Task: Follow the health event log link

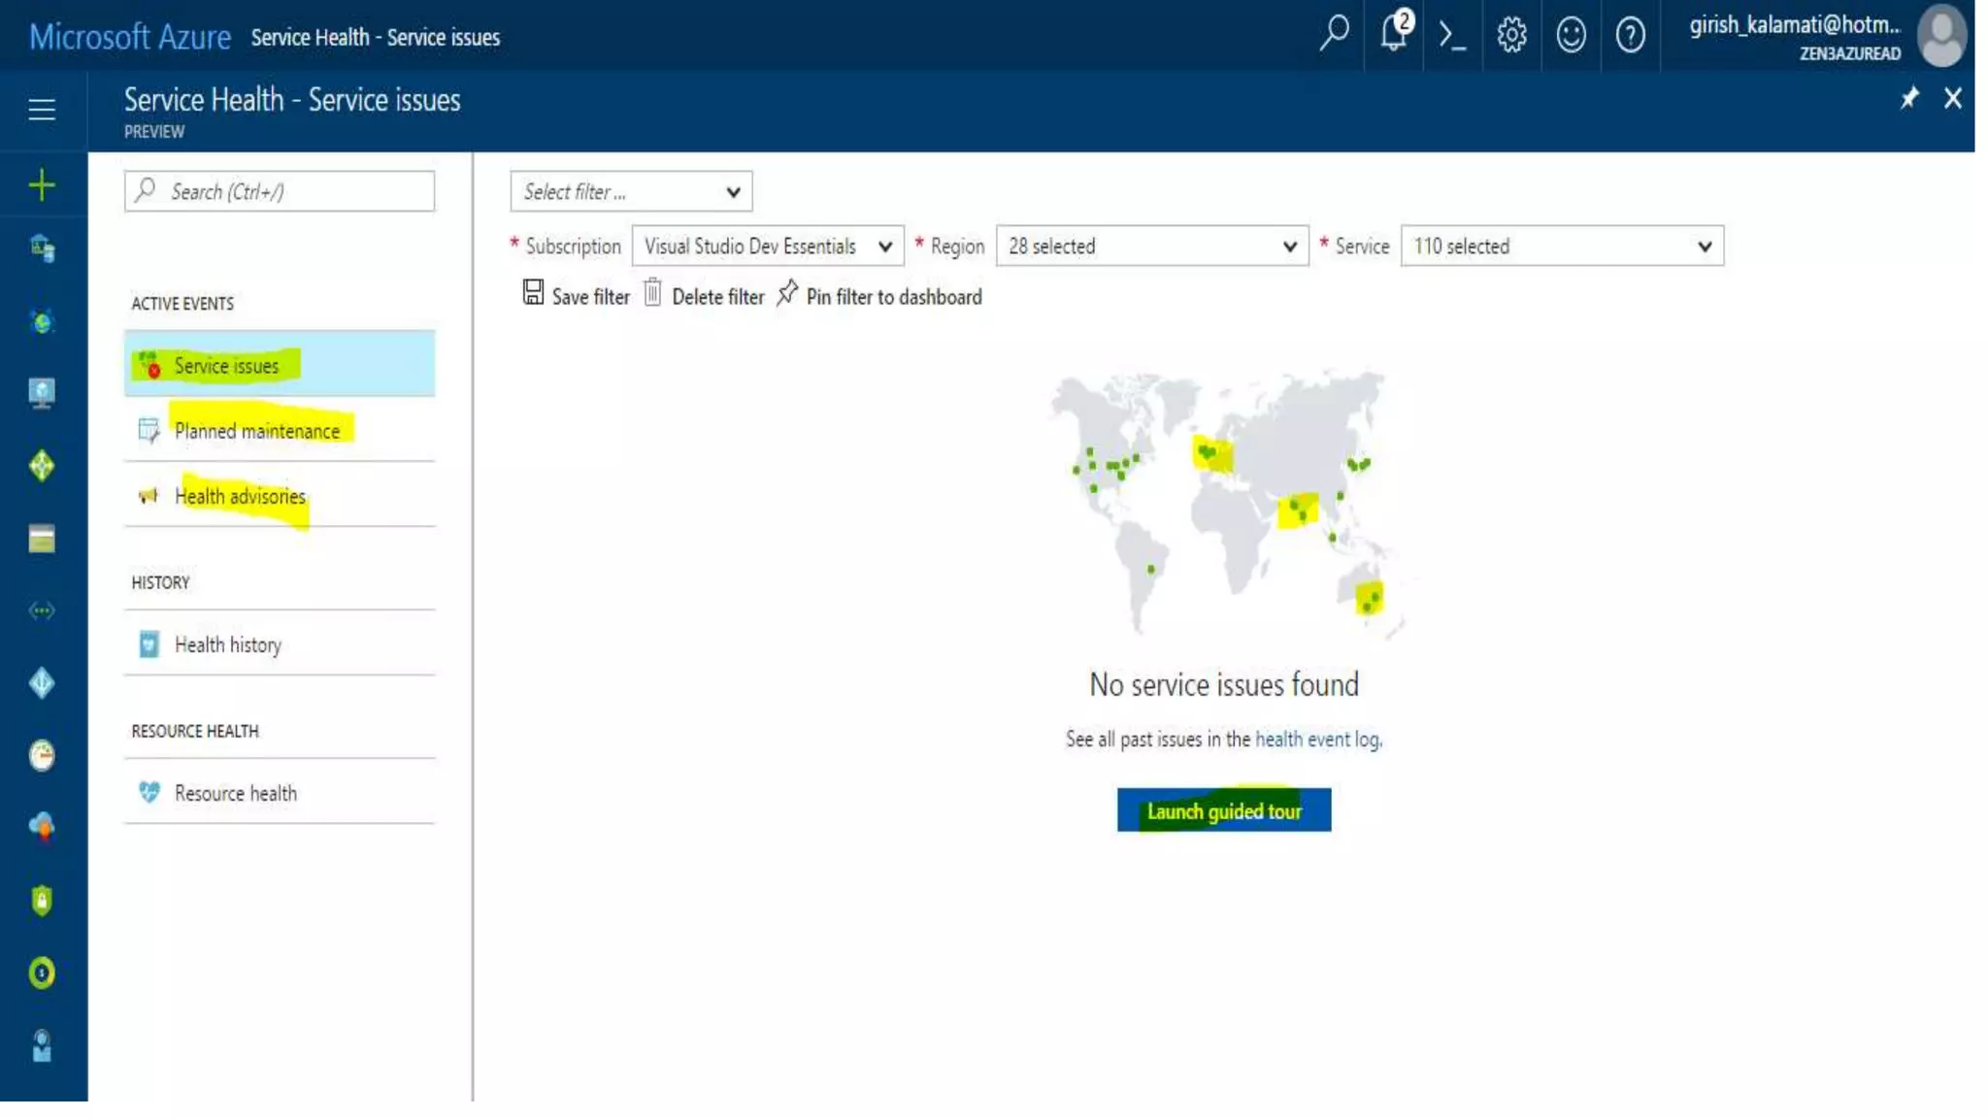Action: [1317, 740]
